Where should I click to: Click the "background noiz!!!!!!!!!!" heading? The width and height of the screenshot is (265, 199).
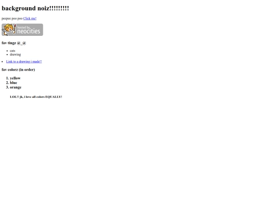click(x=35, y=8)
